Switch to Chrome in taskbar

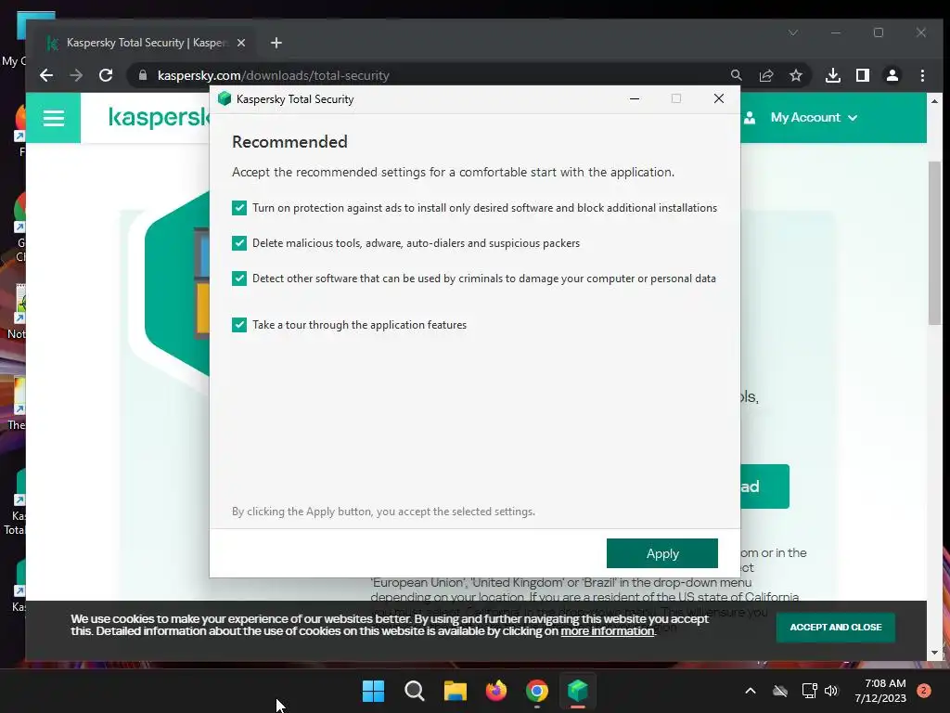[537, 691]
